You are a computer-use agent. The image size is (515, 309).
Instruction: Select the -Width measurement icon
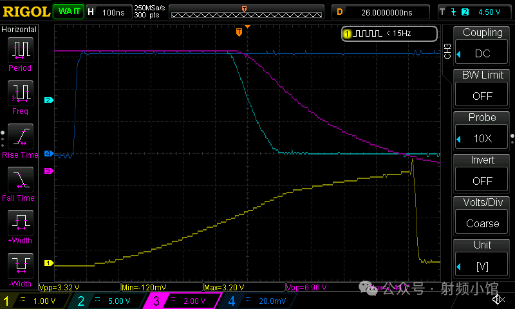tap(20, 265)
